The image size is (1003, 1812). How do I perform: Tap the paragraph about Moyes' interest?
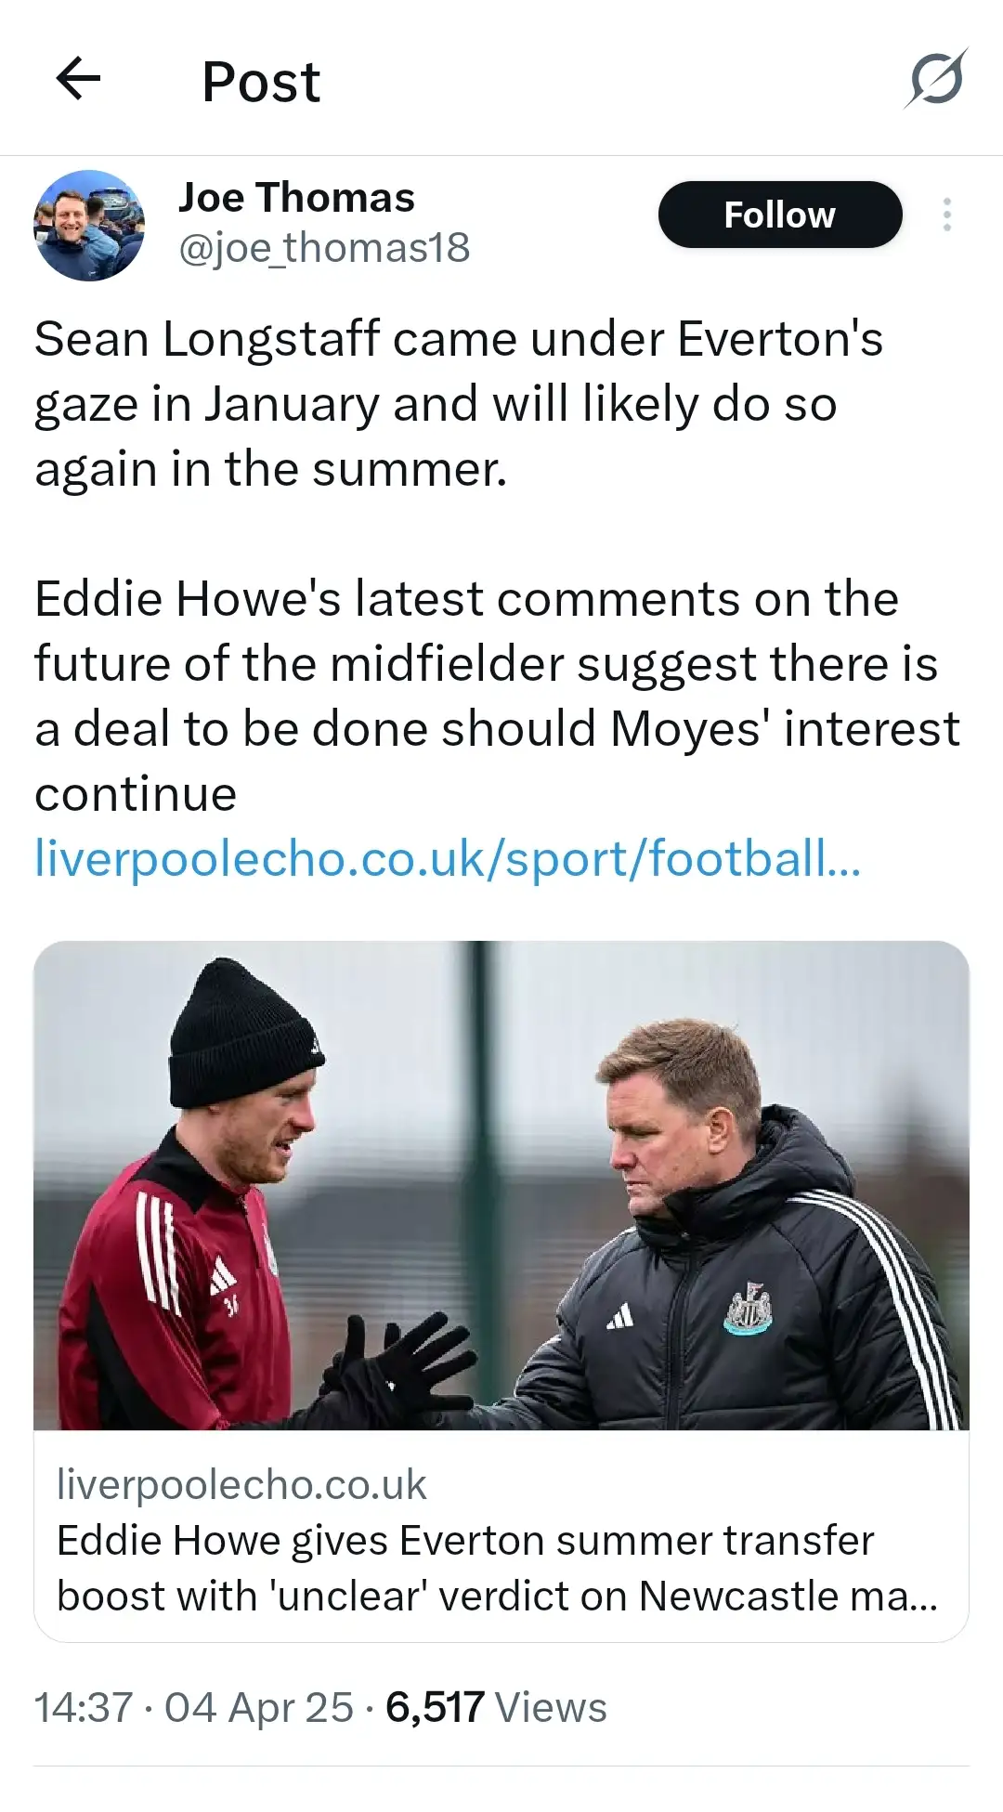point(497,696)
